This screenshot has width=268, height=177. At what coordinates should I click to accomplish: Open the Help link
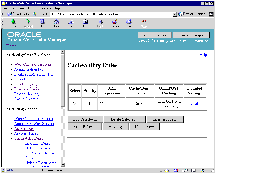(x=203, y=55)
